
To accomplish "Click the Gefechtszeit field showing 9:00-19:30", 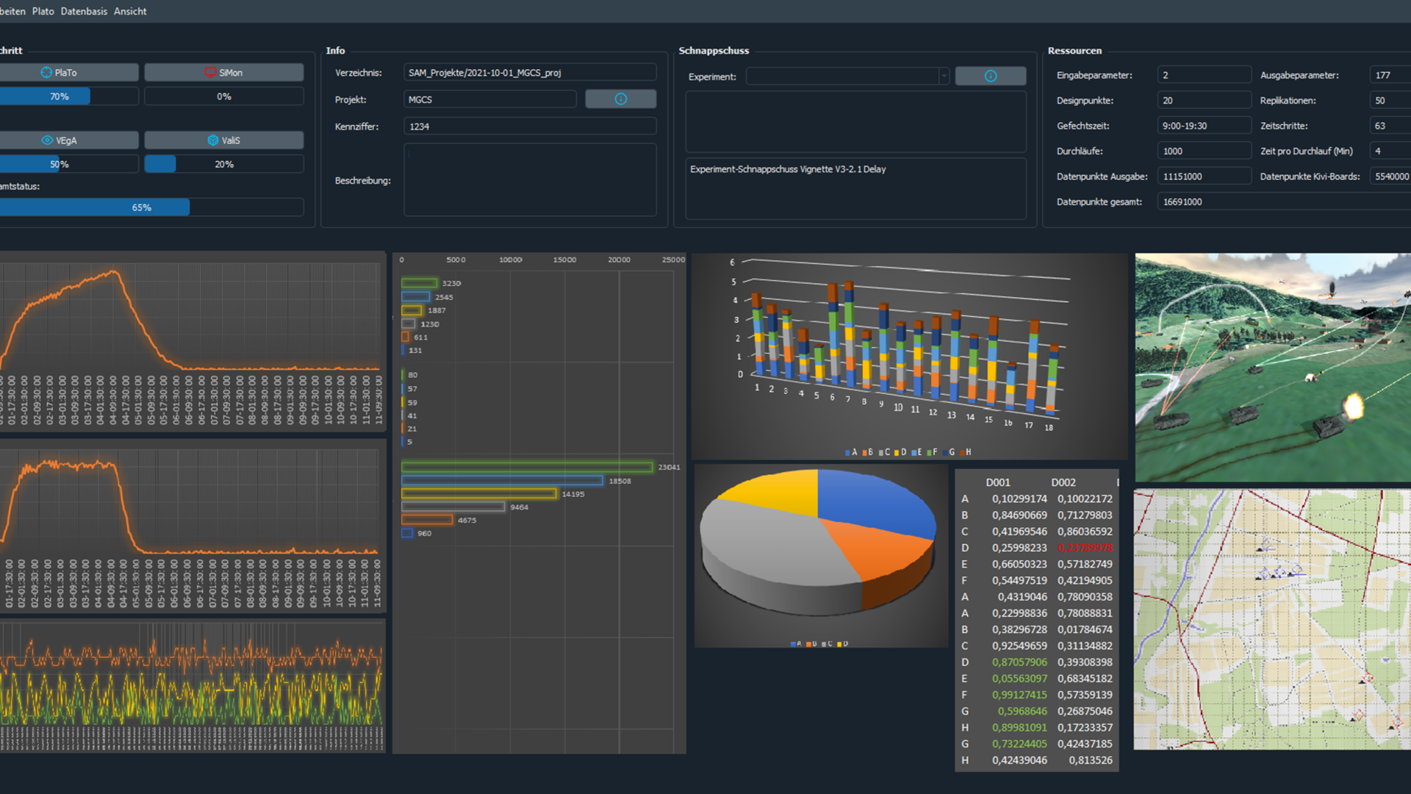I will coord(1204,126).
